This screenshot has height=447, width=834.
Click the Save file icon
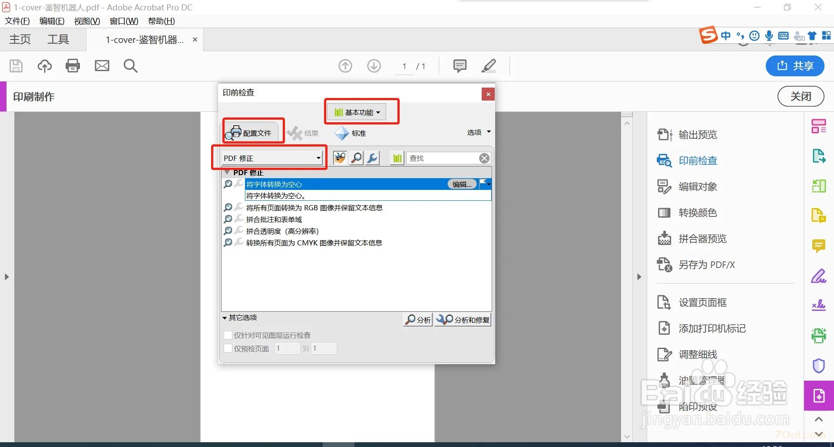click(x=16, y=66)
